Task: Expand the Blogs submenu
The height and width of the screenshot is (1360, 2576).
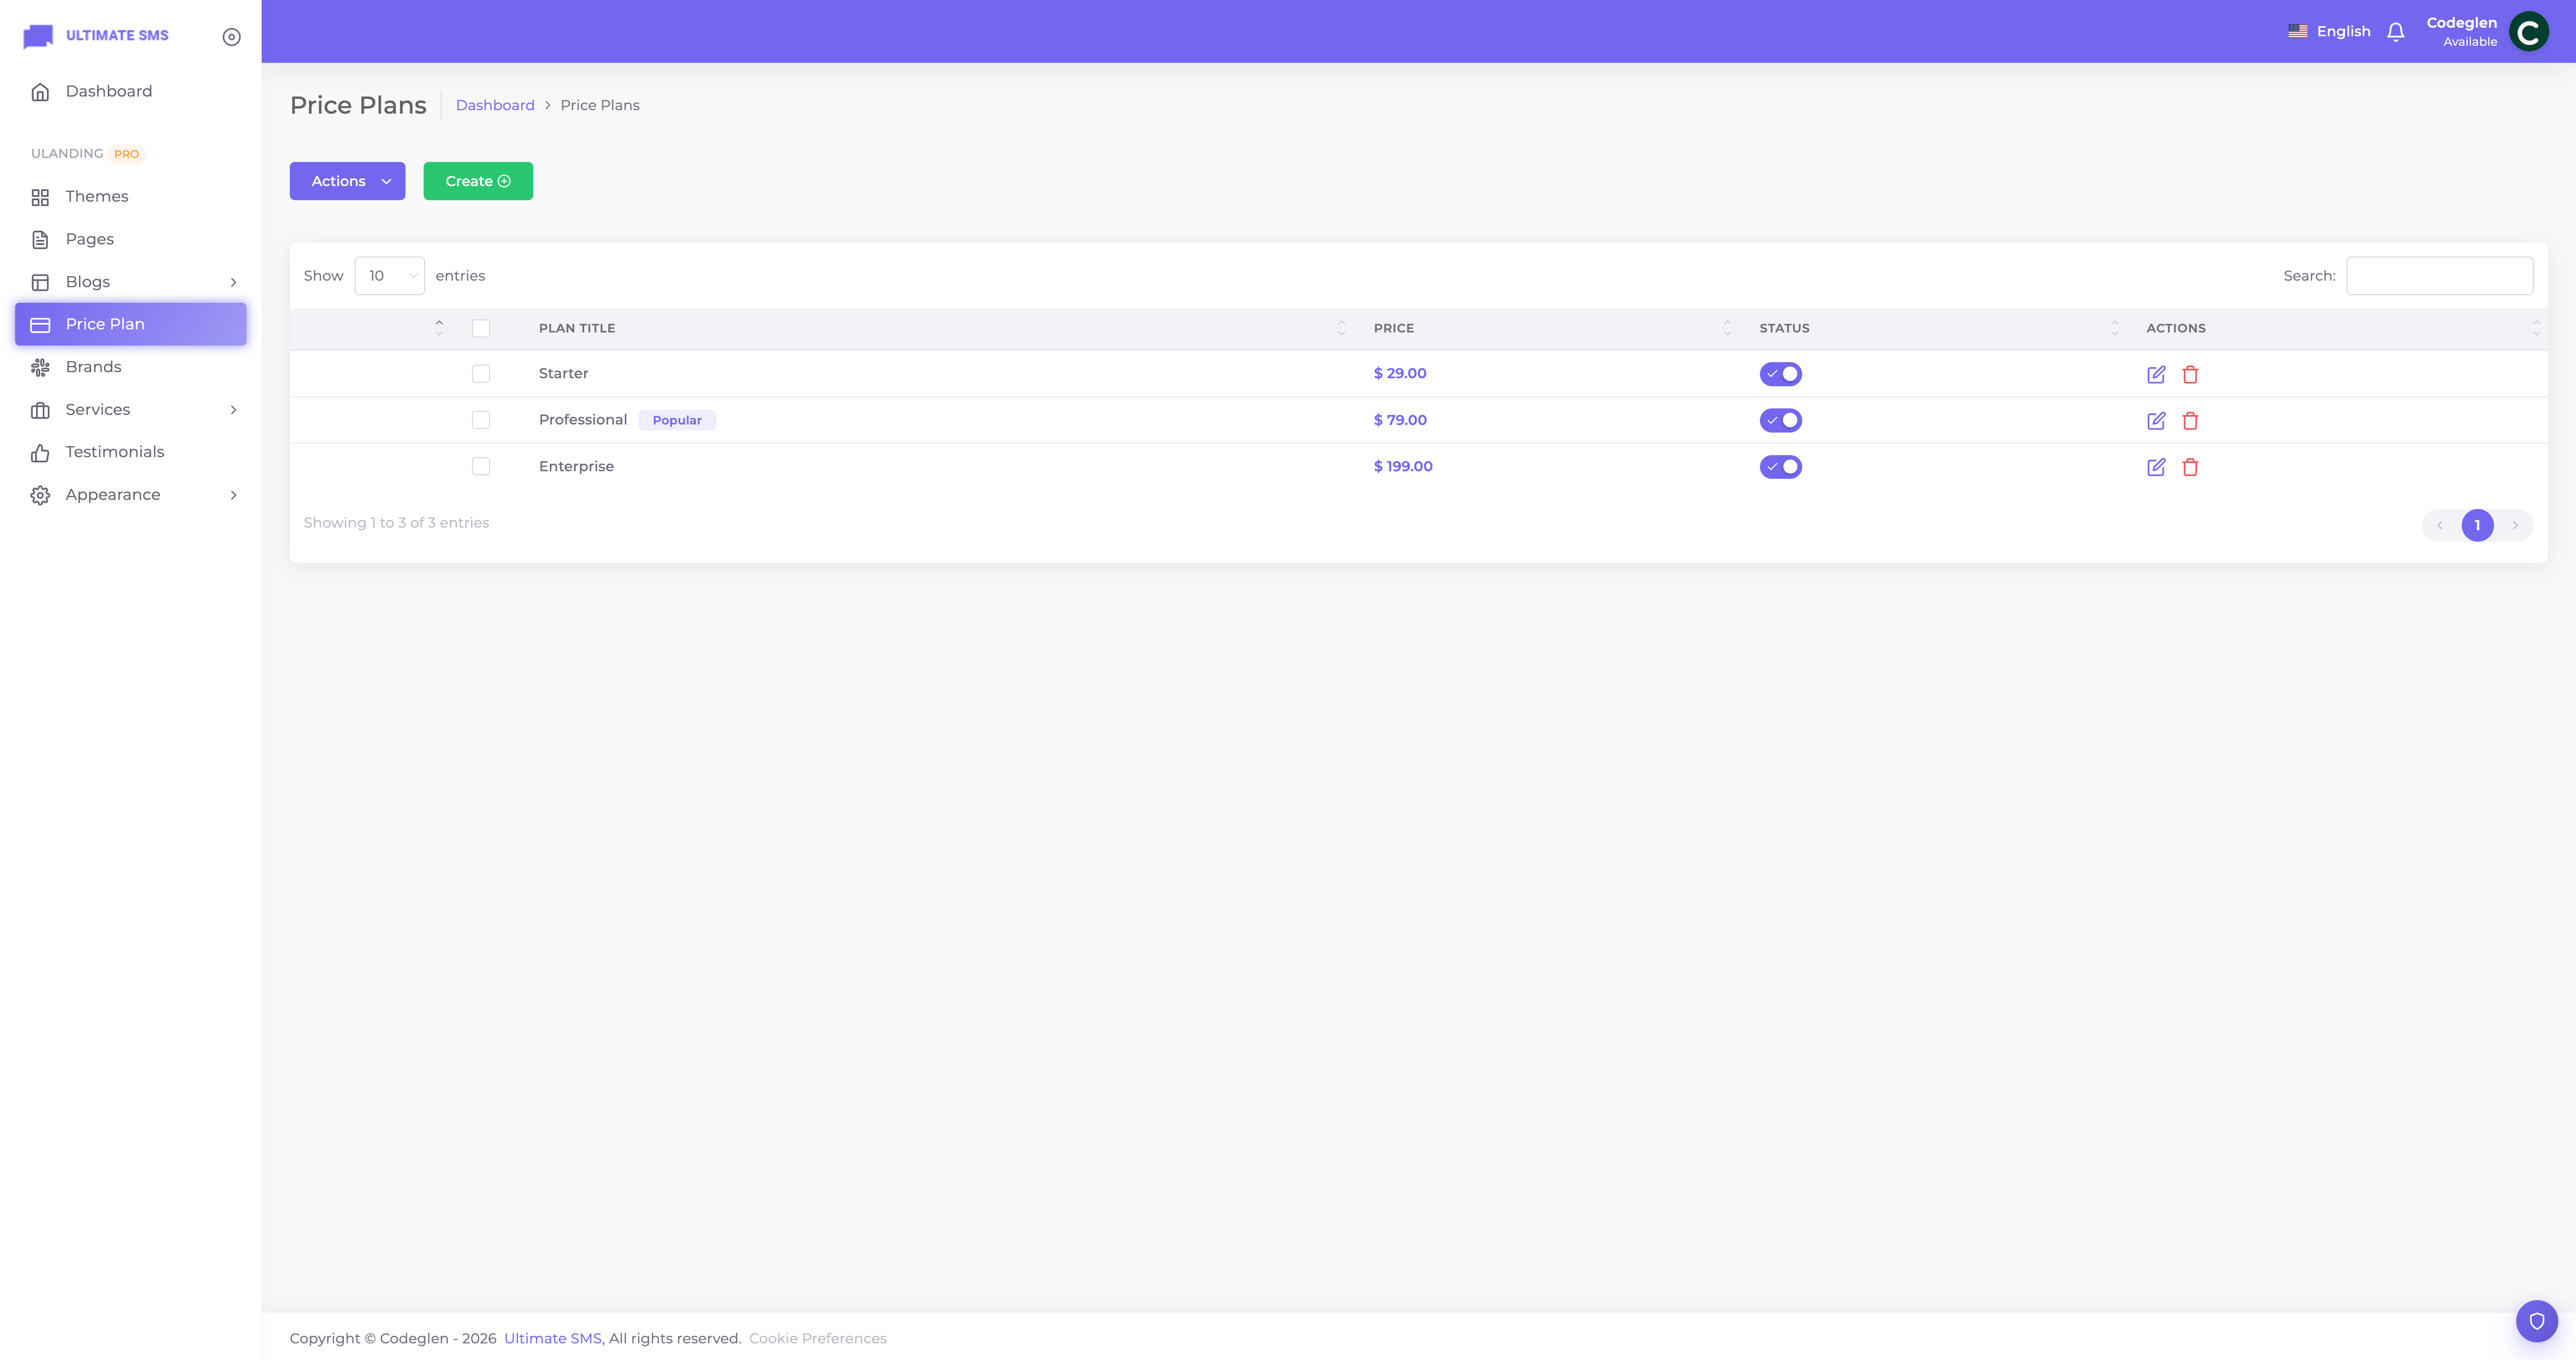Action: 131,282
